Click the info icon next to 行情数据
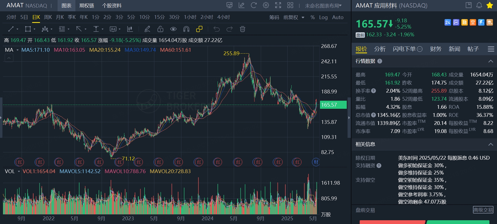The height and width of the screenshot is (224, 497). pyautogui.click(x=380, y=61)
